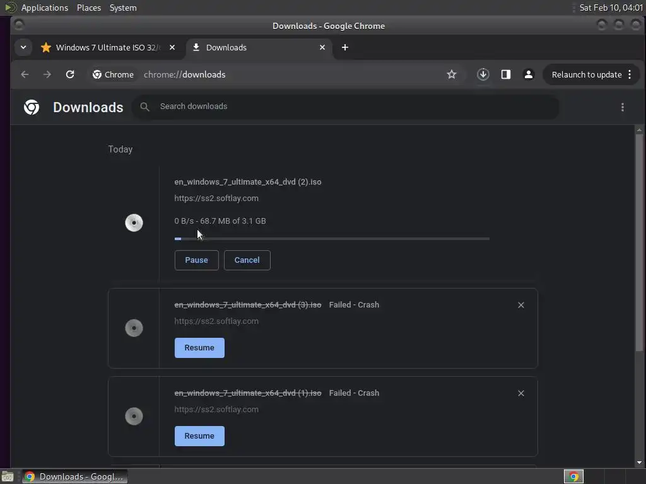Remove the dvd (3).iso entry from the list
Image resolution: width=646 pixels, height=484 pixels.
(x=520, y=305)
